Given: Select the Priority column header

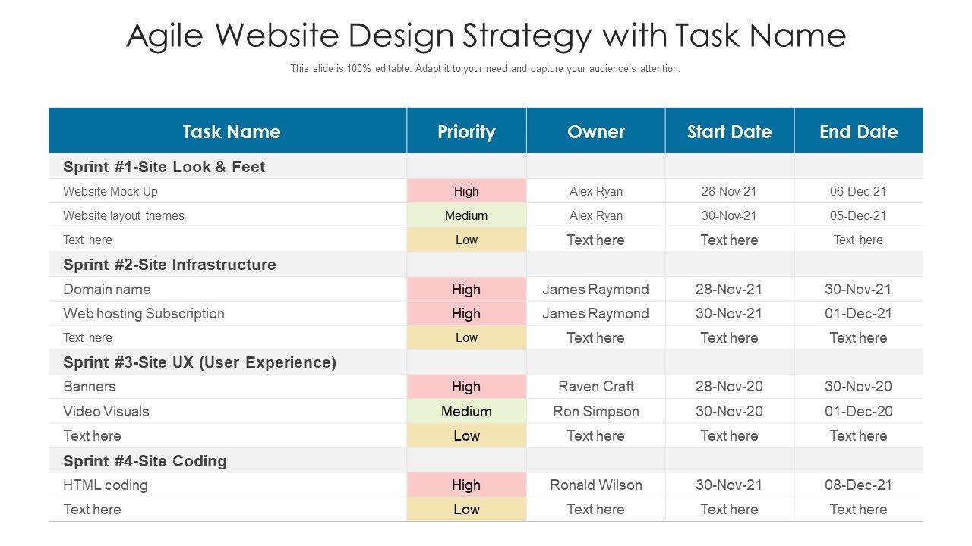Looking at the screenshot, I should click(x=466, y=131).
